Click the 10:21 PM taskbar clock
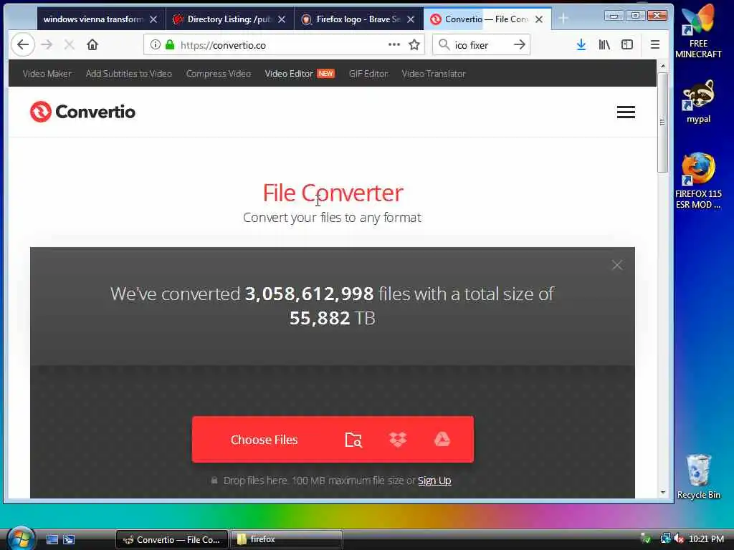Screen dimensions: 734x550 706,539
